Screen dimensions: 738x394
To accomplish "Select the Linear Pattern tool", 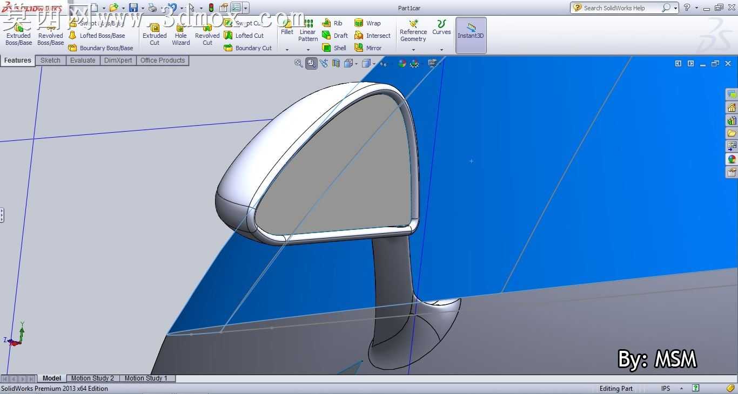I will point(308,31).
